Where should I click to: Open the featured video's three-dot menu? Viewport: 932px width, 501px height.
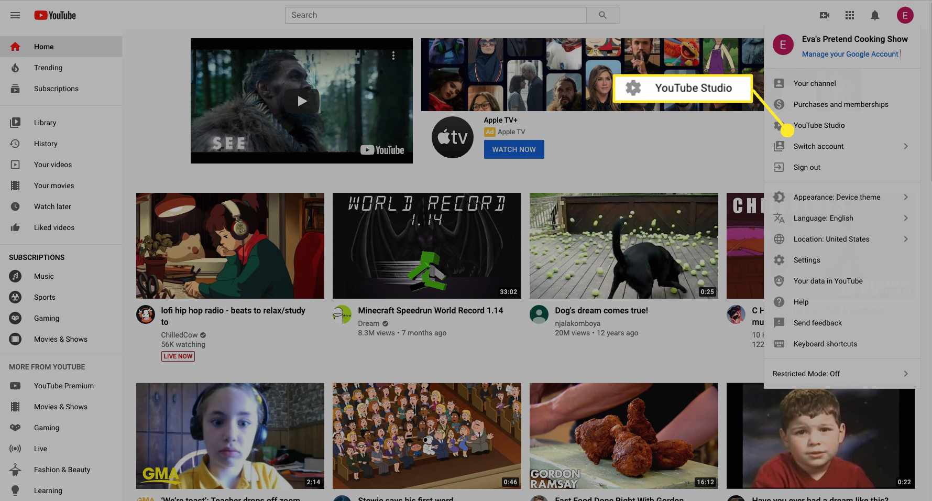click(x=393, y=55)
